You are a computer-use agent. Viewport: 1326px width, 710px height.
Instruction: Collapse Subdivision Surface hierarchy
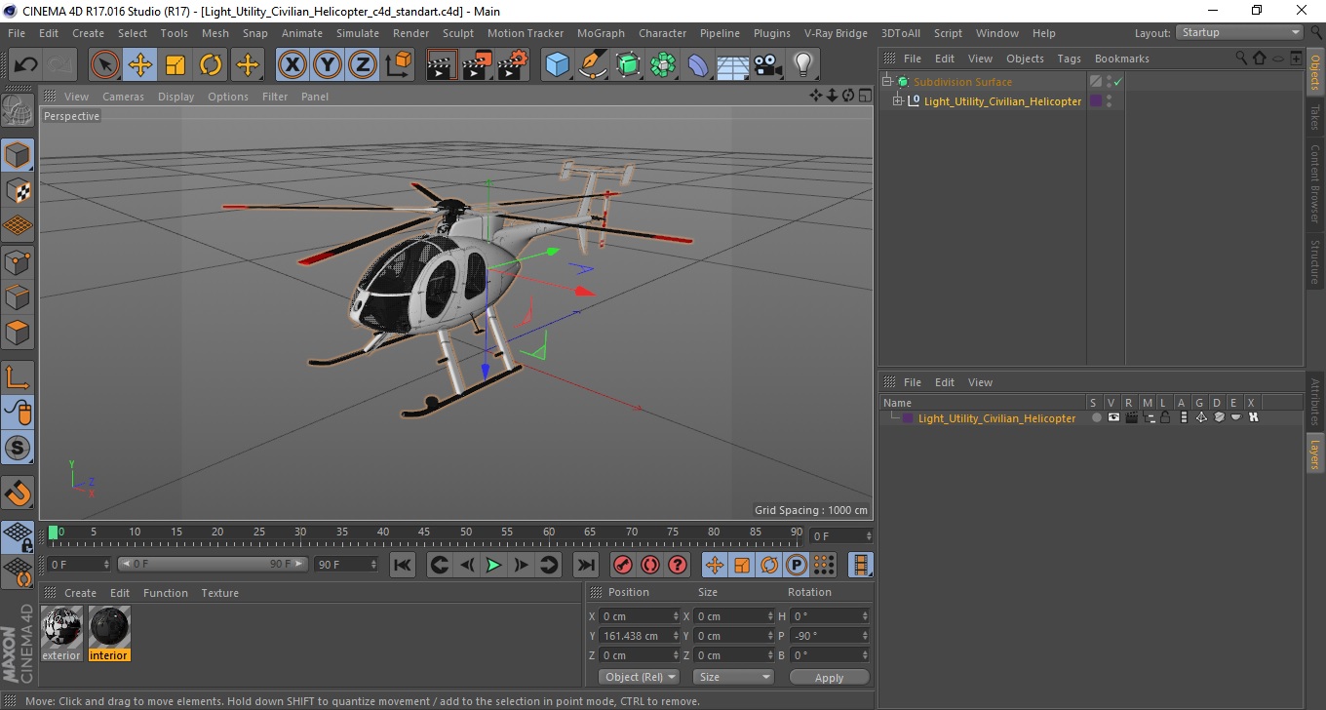click(886, 82)
